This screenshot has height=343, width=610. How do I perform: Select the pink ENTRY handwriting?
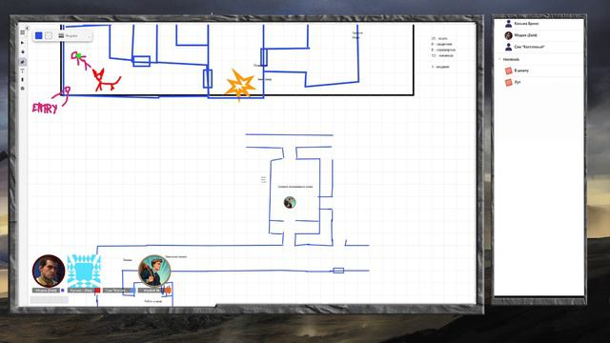tap(45, 108)
